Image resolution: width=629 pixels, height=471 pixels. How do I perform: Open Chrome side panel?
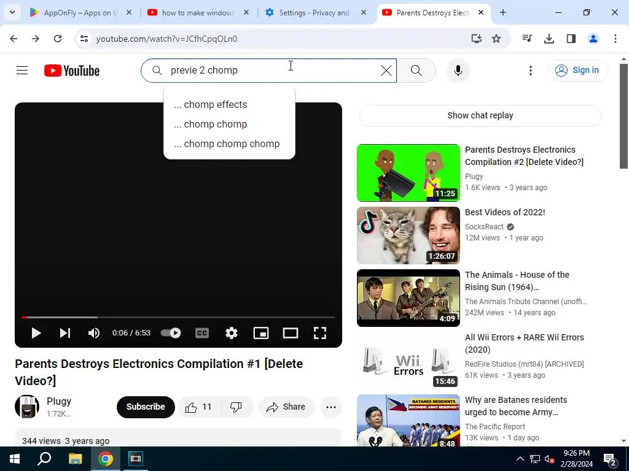(571, 39)
